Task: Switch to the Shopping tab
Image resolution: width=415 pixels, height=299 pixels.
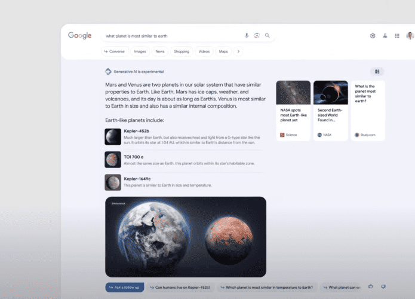Action: tap(182, 51)
